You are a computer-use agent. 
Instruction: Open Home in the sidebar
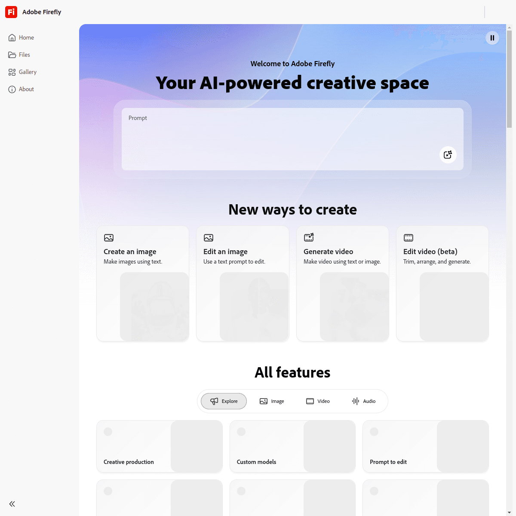point(21,37)
